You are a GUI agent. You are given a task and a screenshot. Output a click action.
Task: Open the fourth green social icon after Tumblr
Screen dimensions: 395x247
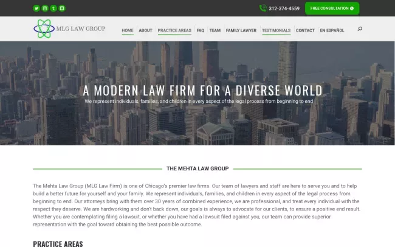[62, 9]
